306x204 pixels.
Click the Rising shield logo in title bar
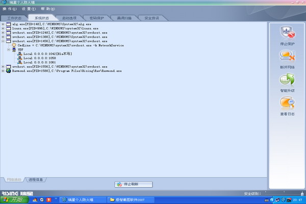[x=4, y=3]
